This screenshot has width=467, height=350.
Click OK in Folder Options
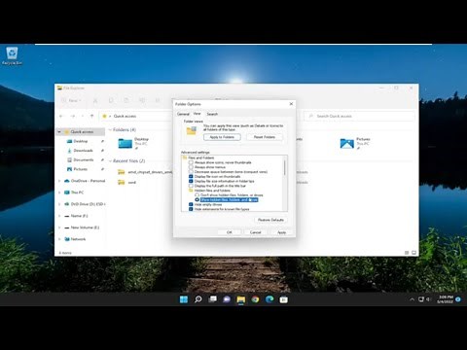point(230,232)
